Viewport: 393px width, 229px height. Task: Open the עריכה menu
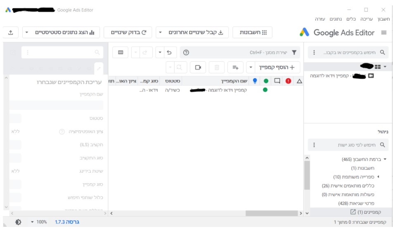tap(367, 19)
